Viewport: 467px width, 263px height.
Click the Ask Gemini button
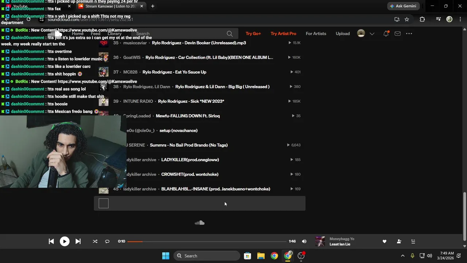404,6
